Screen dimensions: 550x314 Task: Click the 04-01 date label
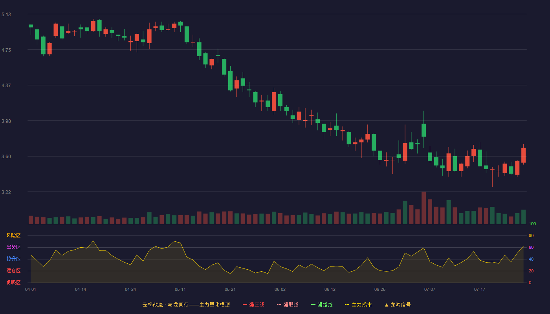click(x=31, y=289)
